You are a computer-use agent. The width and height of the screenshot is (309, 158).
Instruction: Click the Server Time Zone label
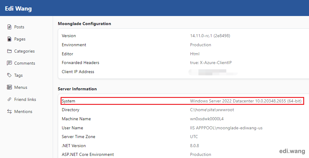point(78,137)
